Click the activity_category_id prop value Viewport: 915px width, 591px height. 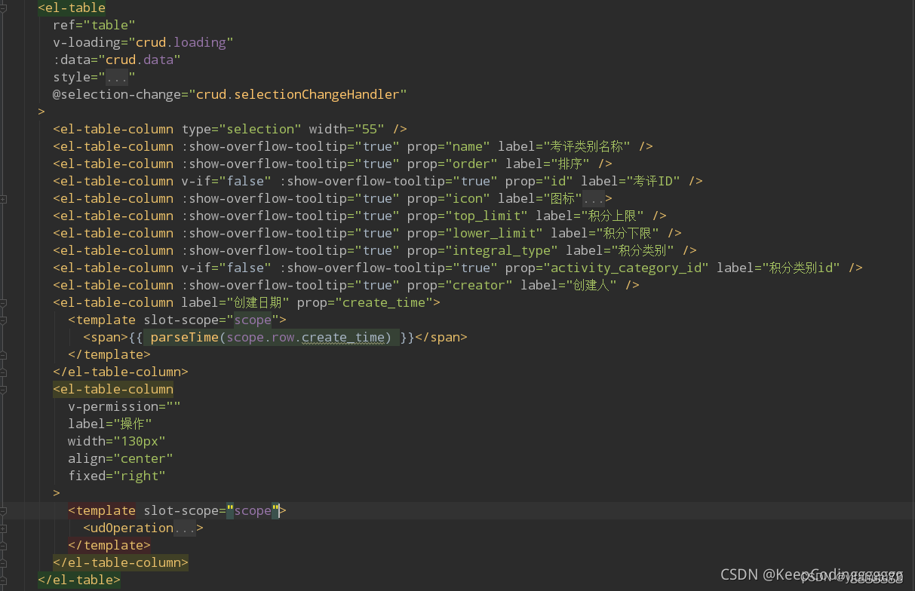[629, 268]
